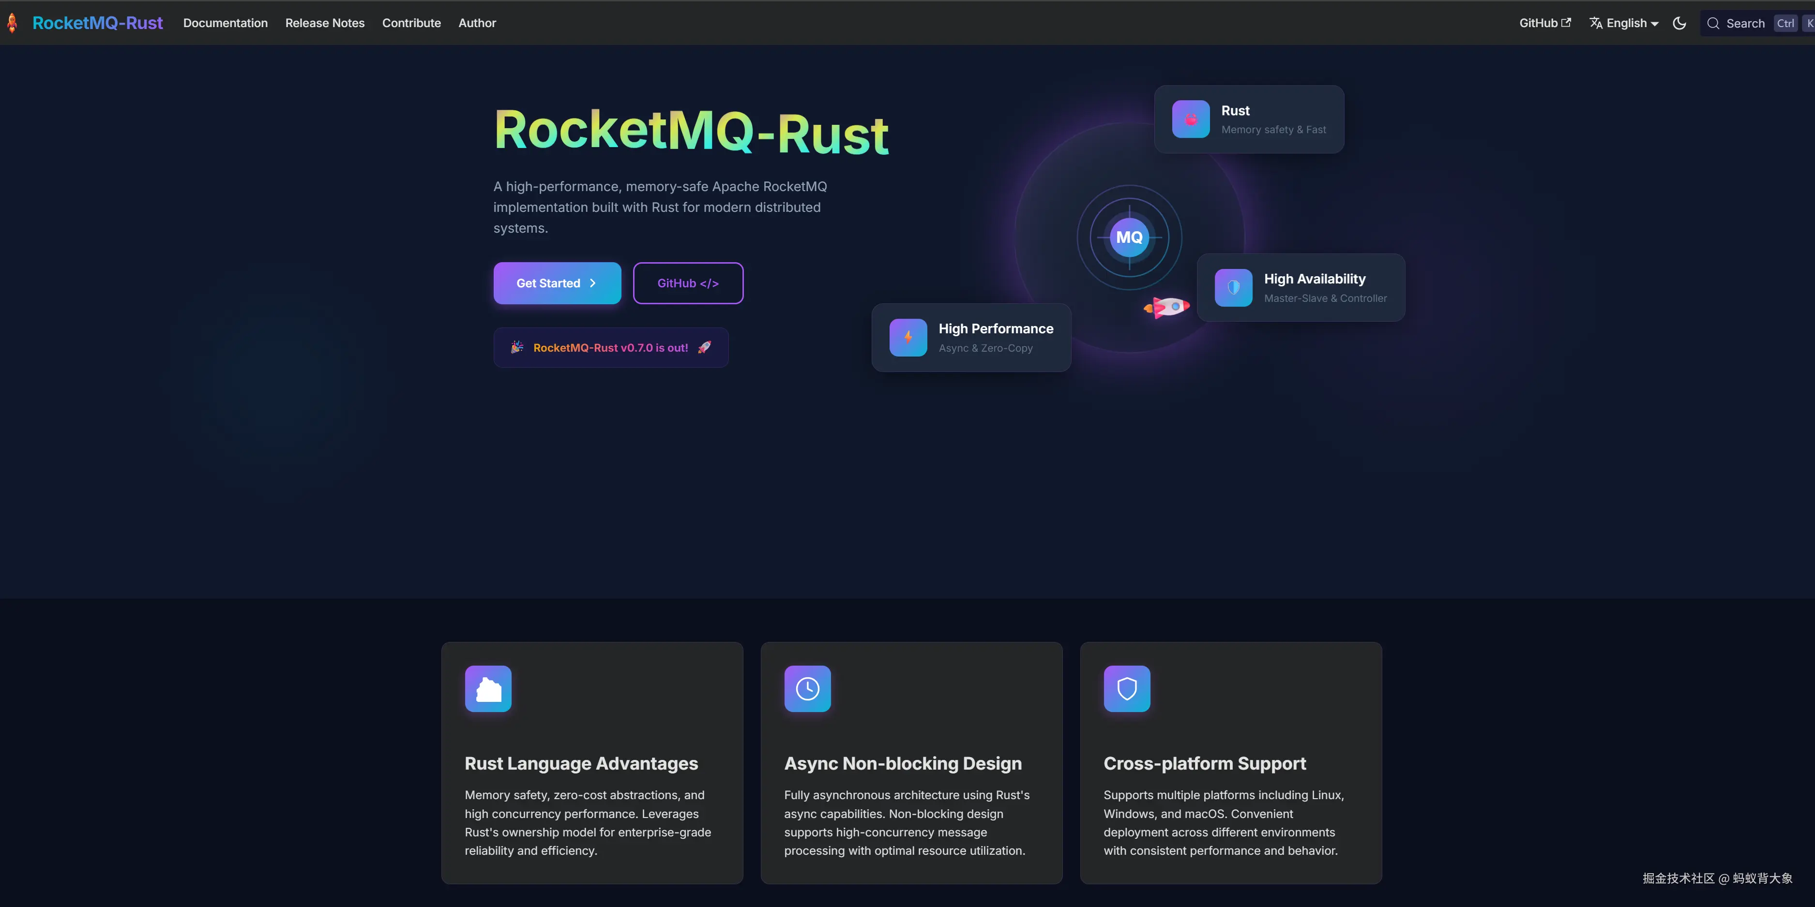Click the Cross-platform Support shield icon
This screenshot has width=1815, height=907.
pos(1127,689)
